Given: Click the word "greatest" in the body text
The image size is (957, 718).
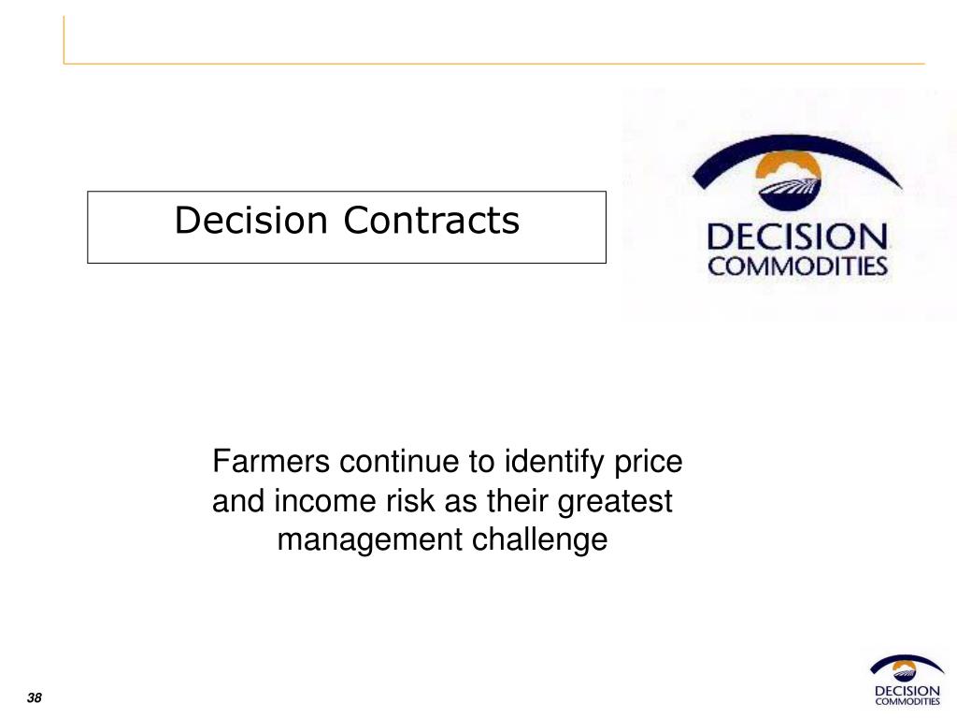Looking at the screenshot, I should 615,502.
